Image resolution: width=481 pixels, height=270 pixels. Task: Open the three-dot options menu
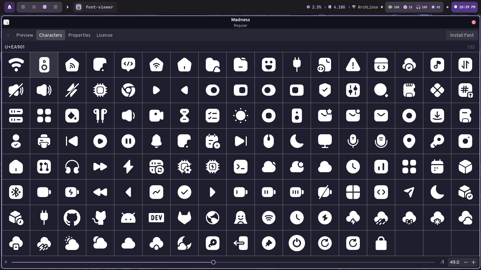[x=8, y=35]
